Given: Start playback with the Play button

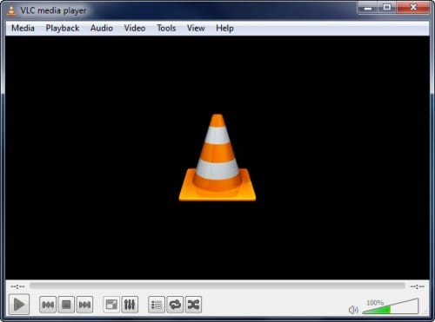Looking at the screenshot, I should pos(19,304).
